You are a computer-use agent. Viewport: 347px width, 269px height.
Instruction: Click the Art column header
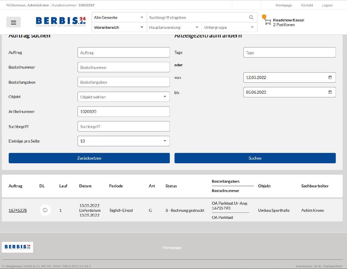(x=151, y=186)
